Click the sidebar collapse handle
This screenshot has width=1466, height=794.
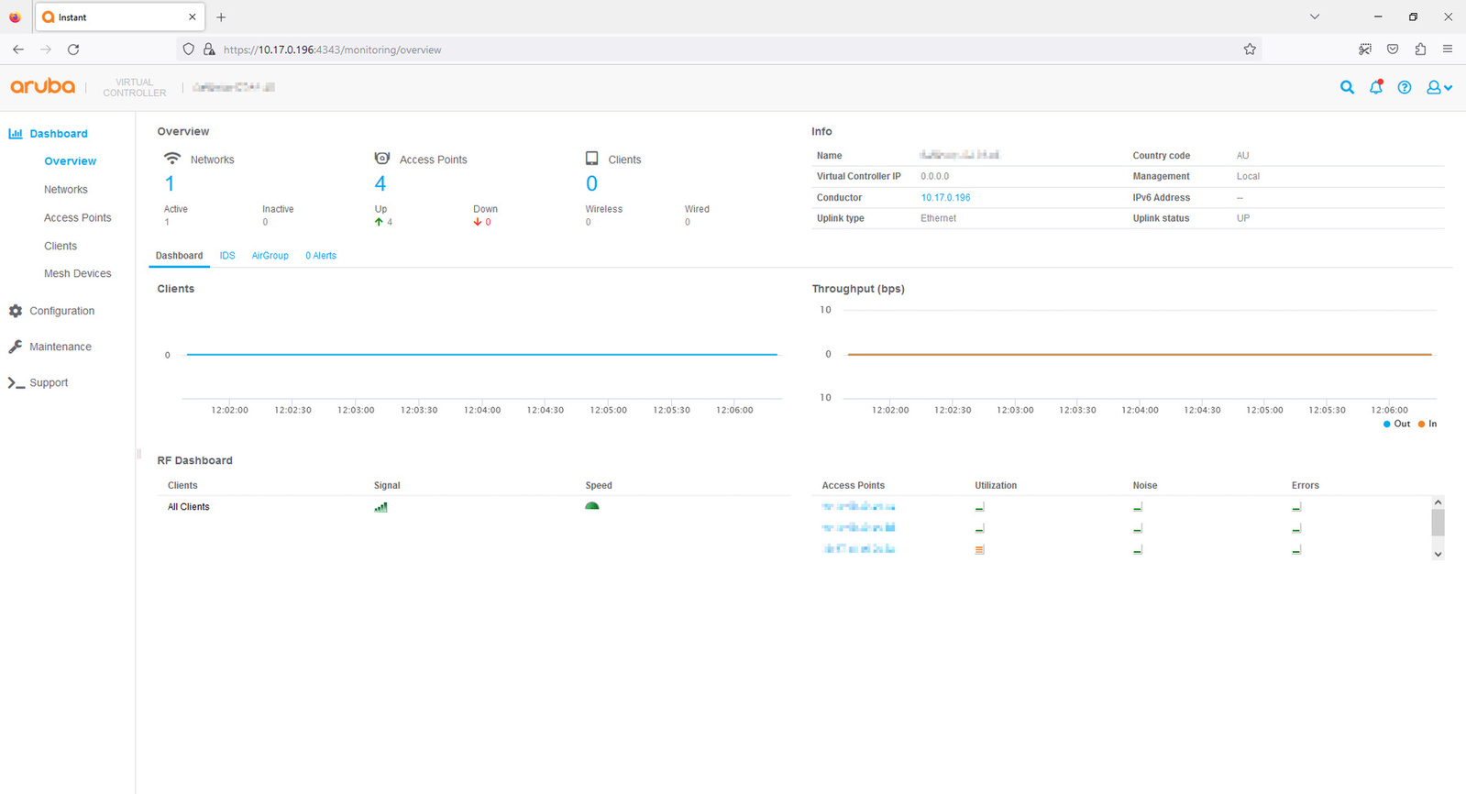coord(138,453)
